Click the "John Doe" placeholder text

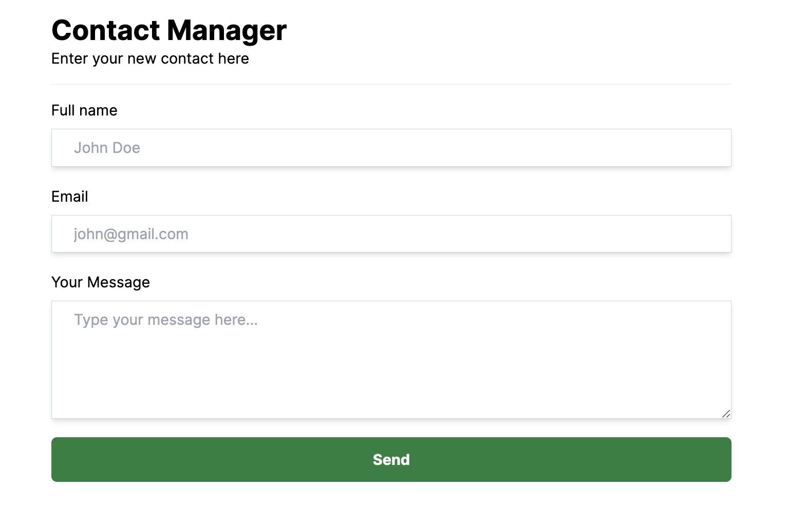[x=107, y=148]
